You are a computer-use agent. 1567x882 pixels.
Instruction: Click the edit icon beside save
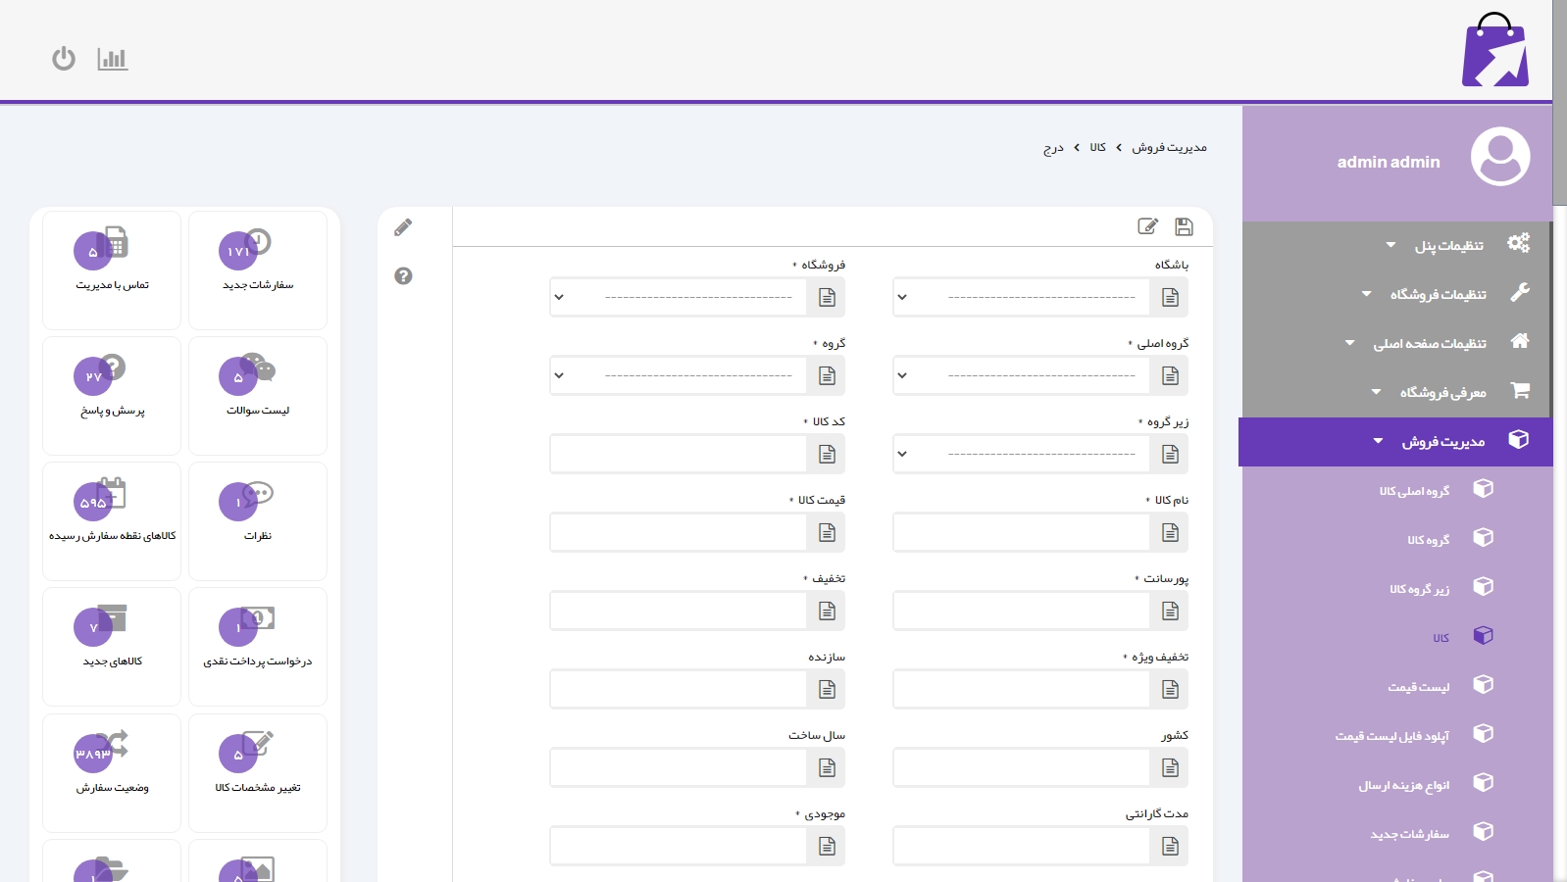1147,227
